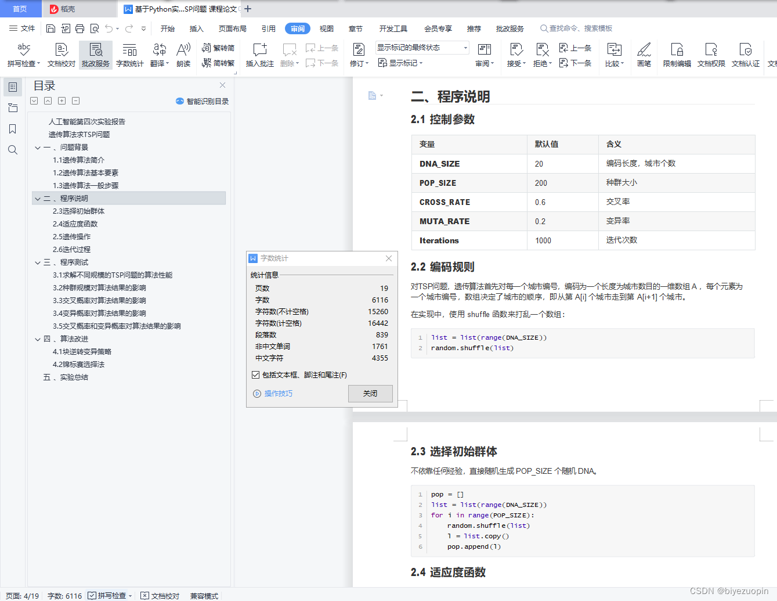Collapse the 四、算法改进 outline section

click(x=38, y=339)
